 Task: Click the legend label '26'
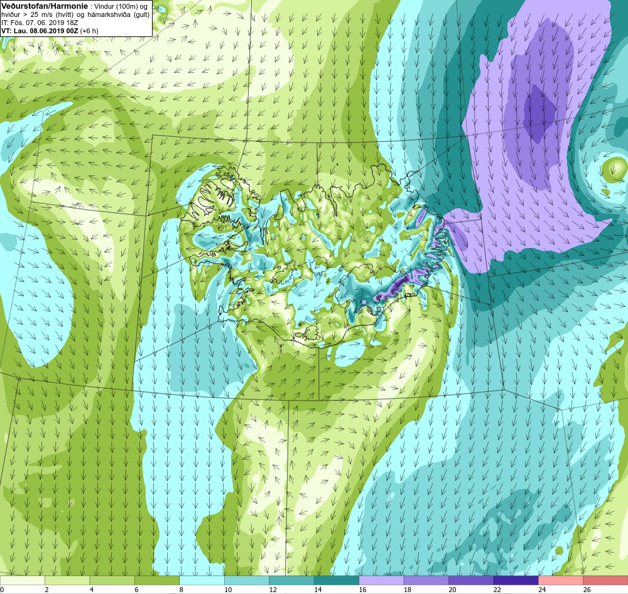pos(587,589)
